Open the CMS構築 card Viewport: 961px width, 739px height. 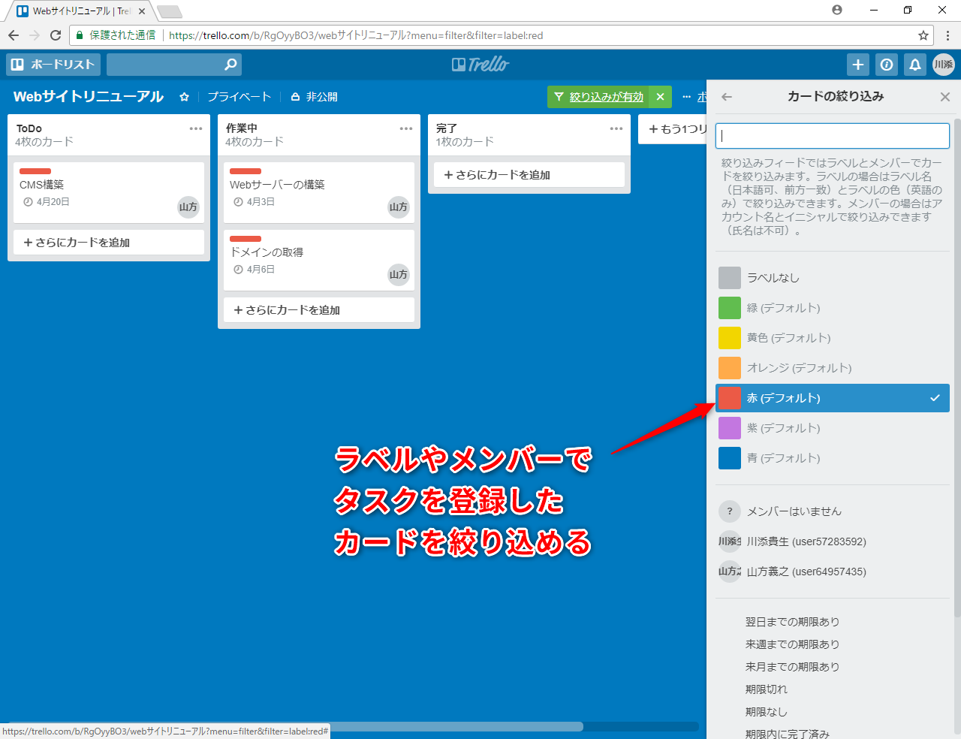pyautogui.click(x=109, y=192)
